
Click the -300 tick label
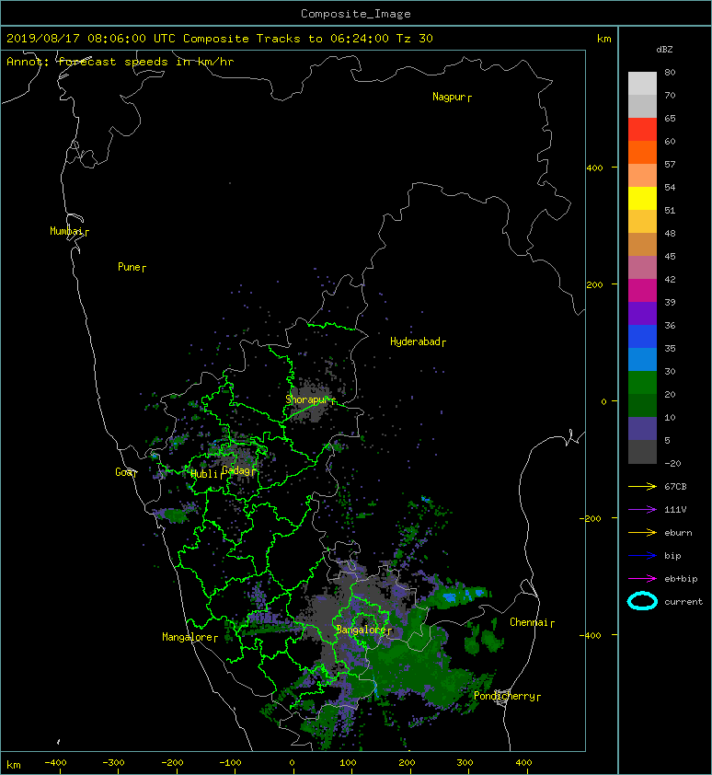114,763
